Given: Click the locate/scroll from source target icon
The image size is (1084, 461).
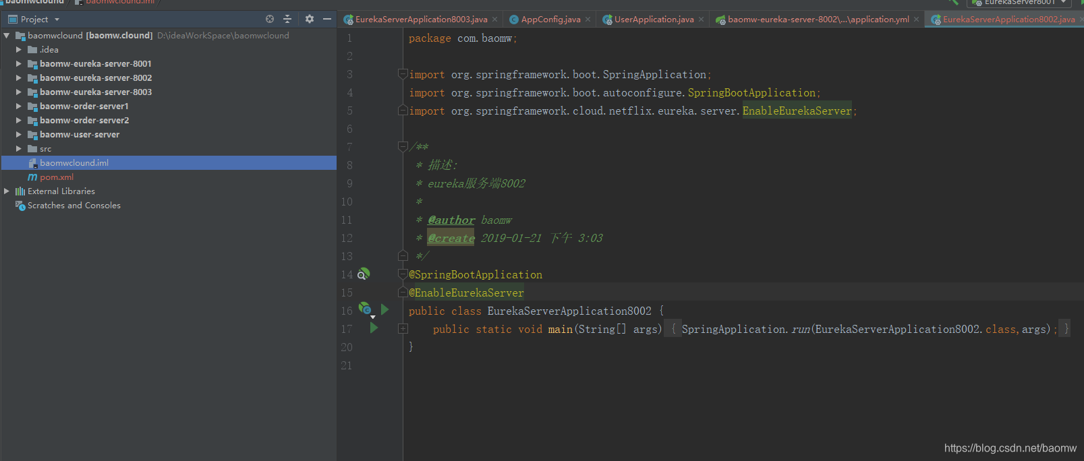Looking at the screenshot, I should pyautogui.click(x=270, y=19).
